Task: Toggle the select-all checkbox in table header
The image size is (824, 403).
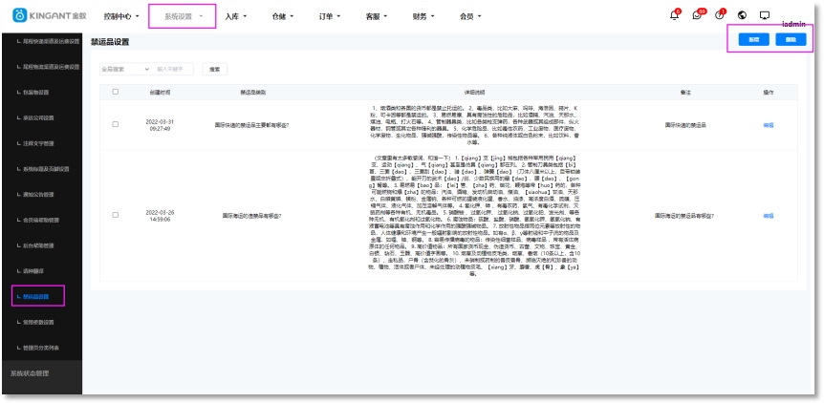Action: pos(115,92)
